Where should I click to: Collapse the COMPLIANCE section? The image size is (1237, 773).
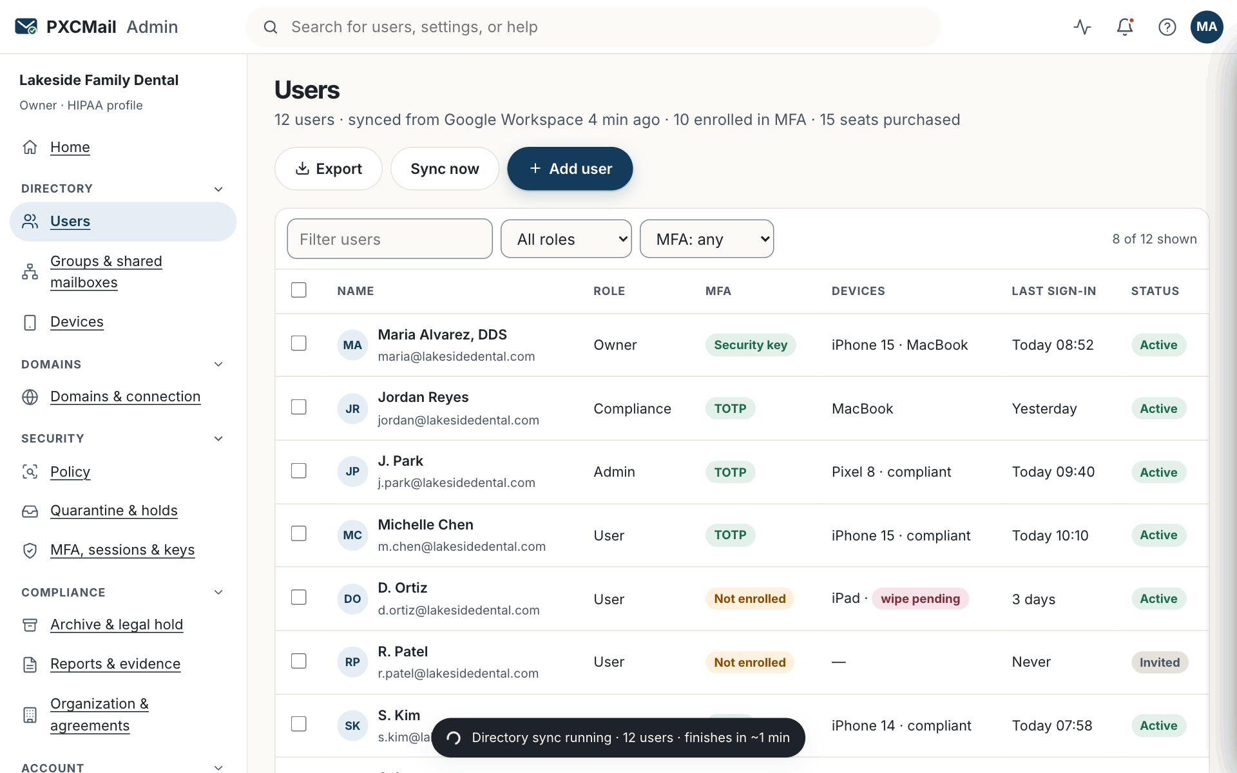(x=218, y=592)
